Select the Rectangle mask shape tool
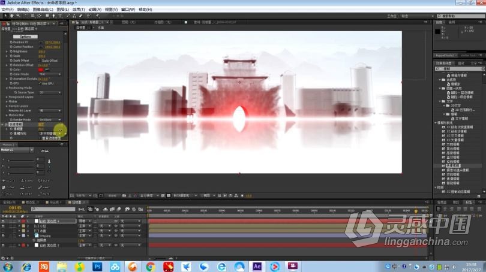The height and width of the screenshot is (272, 486). (x=47, y=16)
